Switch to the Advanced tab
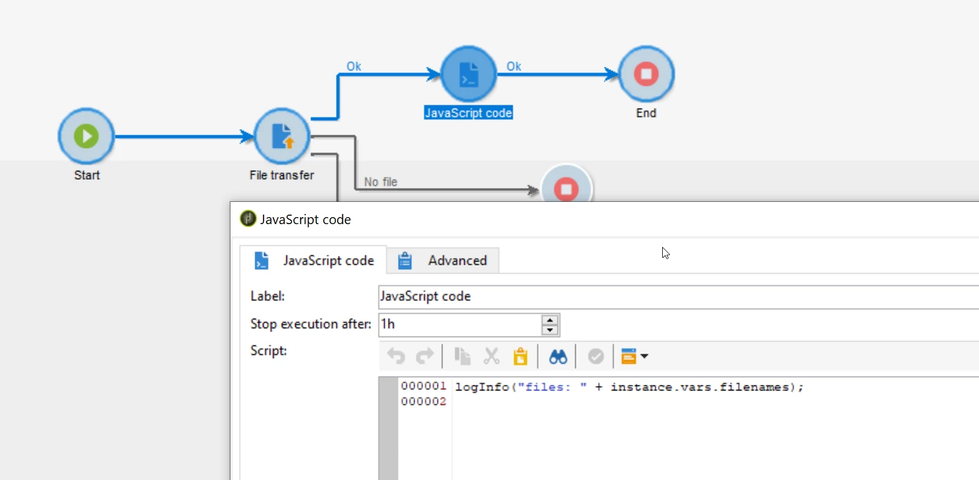Image resolution: width=979 pixels, height=480 pixels. (443, 260)
